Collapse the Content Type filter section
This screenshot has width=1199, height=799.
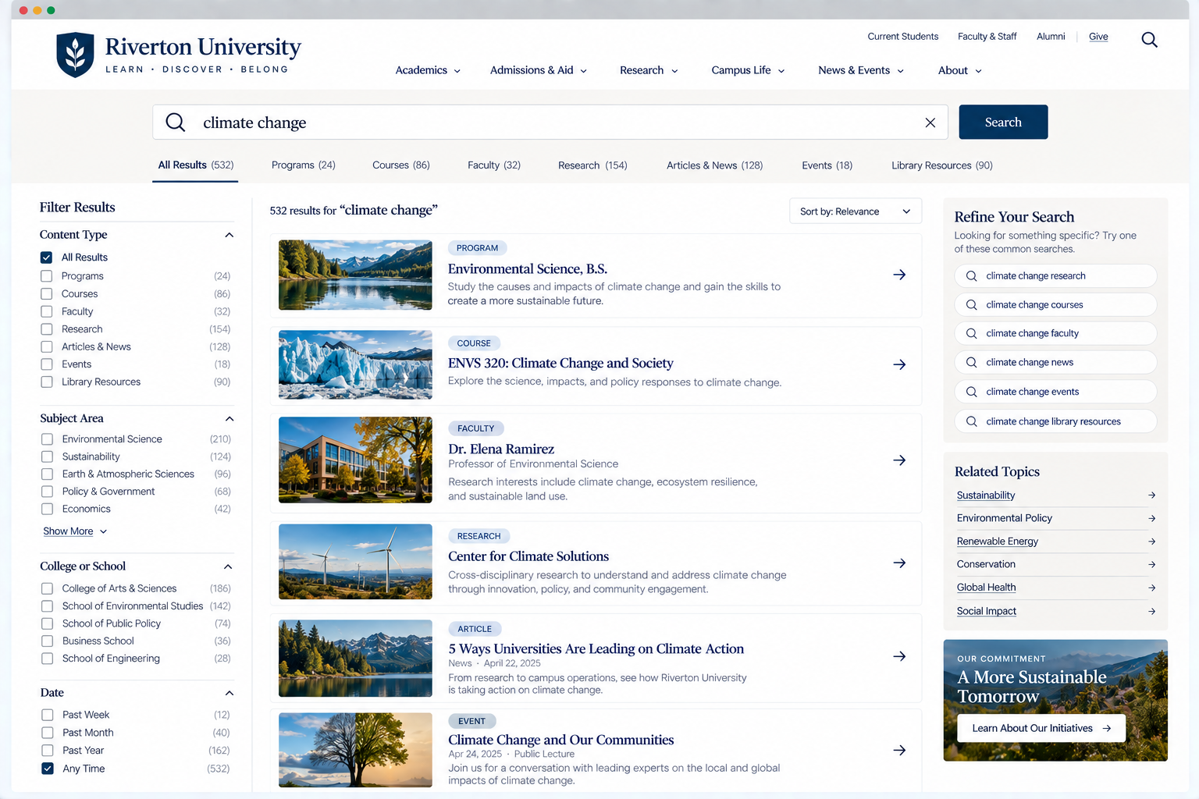229,235
